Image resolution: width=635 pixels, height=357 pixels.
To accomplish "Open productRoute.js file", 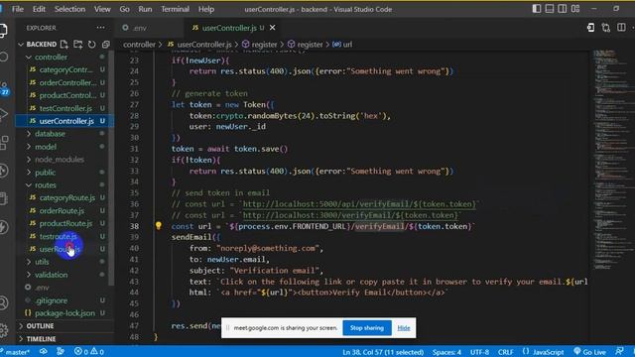I will [x=65, y=223].
